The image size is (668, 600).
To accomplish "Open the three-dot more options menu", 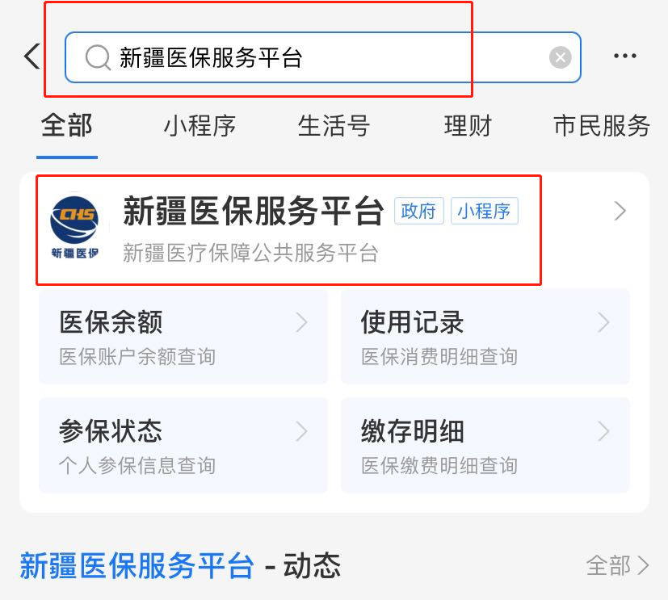I will (x=625, y=56).
